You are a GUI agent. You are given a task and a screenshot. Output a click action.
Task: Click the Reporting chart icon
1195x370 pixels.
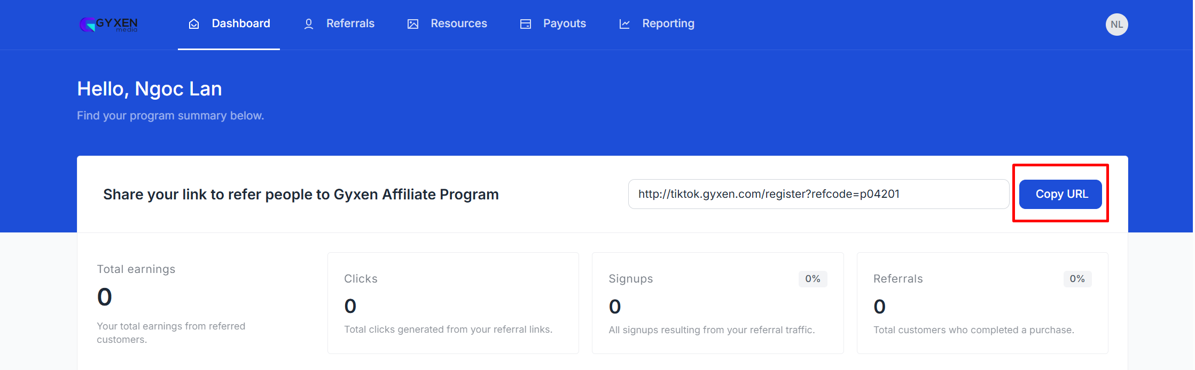tap(624, 24)
